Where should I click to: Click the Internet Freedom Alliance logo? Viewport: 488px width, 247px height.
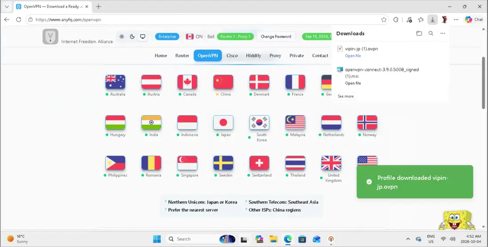click(51, 37)
